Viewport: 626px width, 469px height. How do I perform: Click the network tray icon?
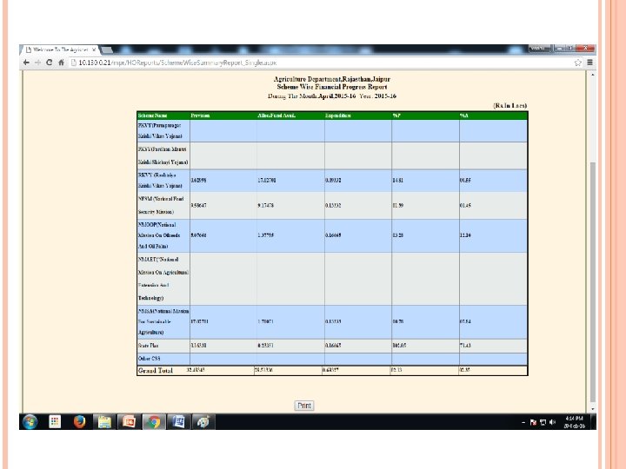click(543, 422)
